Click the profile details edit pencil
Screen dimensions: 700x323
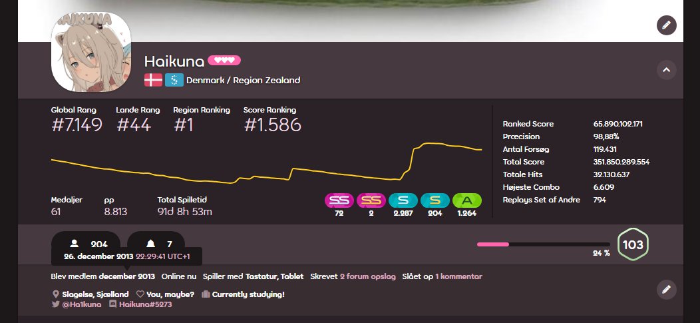[x=666, y=290]
